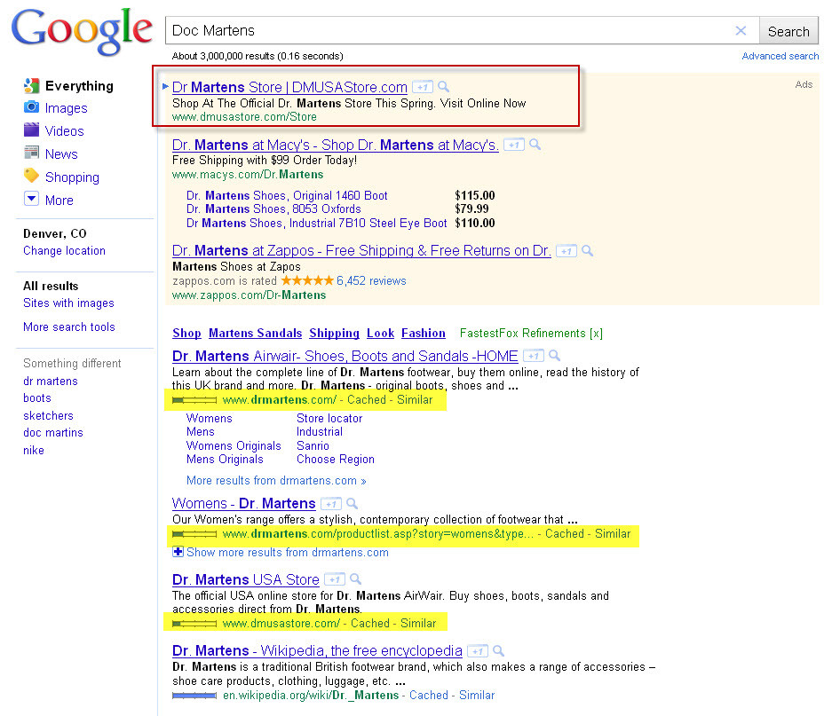Select the Images camera icon
Screen dimensions: 824x716
(x=32, y=107)
